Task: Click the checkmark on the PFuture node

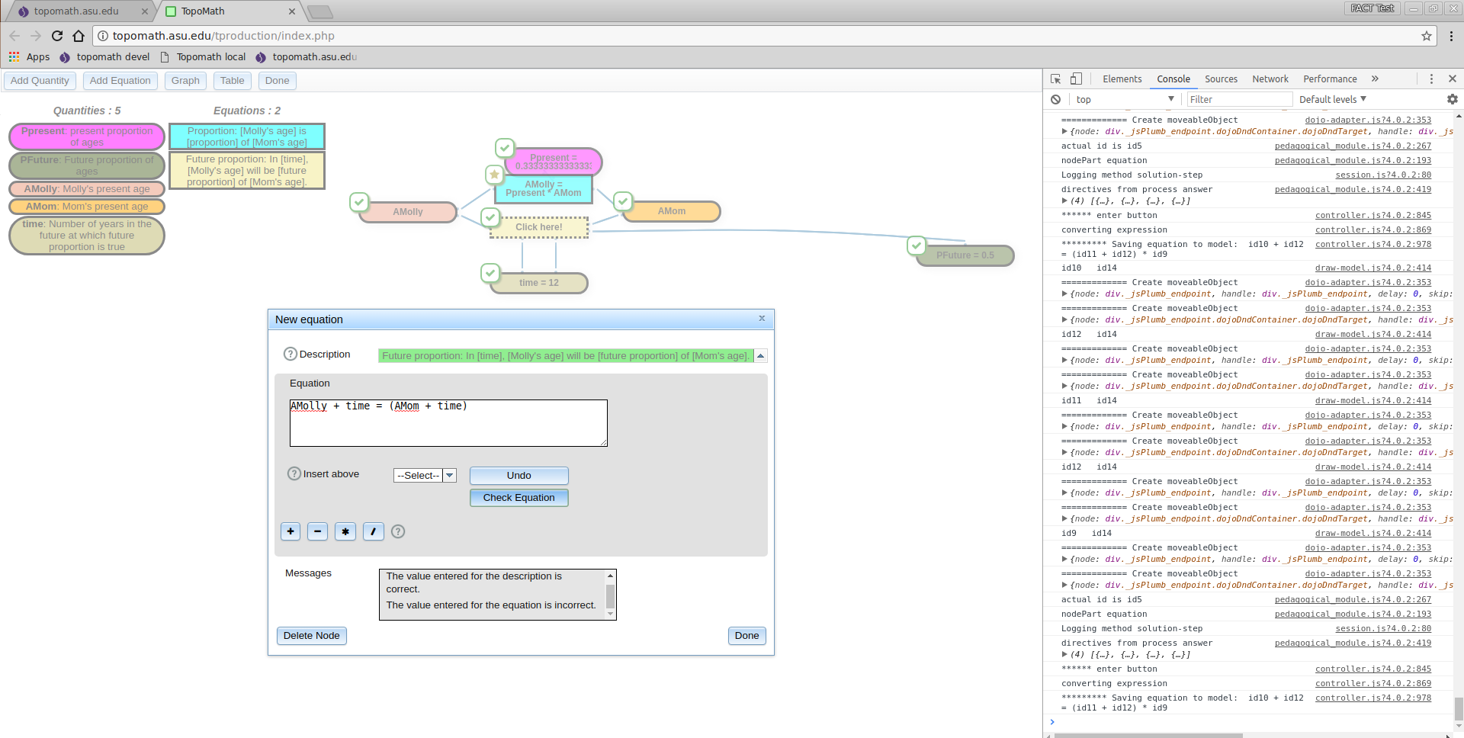Action: tap(917, 245)
